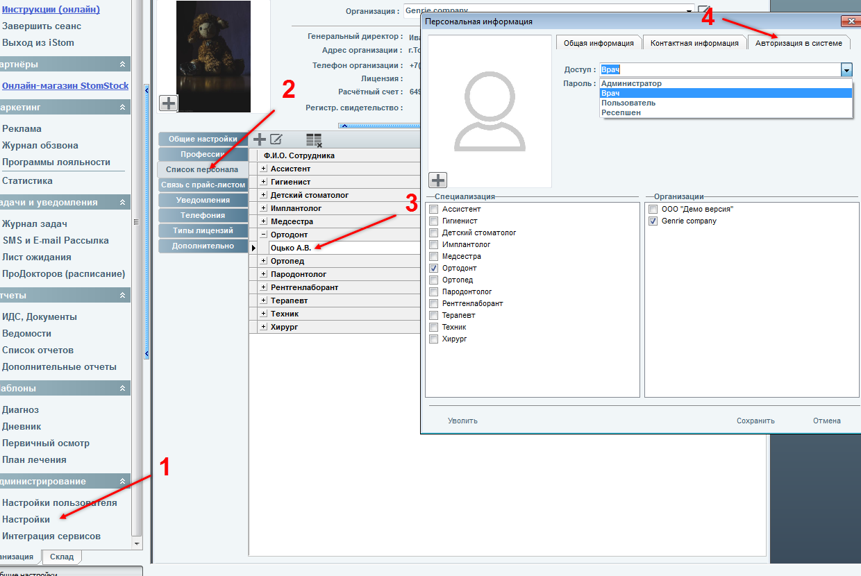Add photo with plus button under avatar placeholder
The width and height of the screenshot is (861, 576).
pyautogui.click(x=438, y=180)
